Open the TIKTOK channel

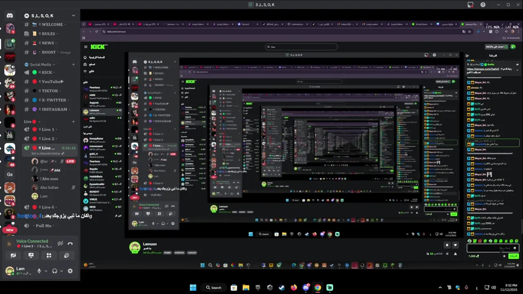pos(50,91)
